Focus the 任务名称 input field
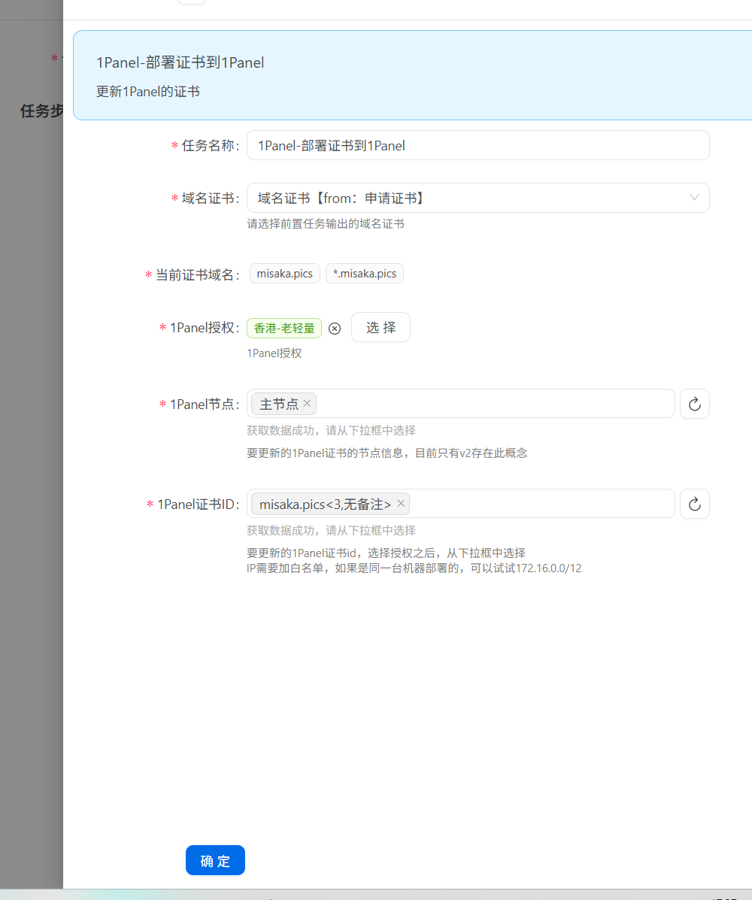 [x=478, y=145]
